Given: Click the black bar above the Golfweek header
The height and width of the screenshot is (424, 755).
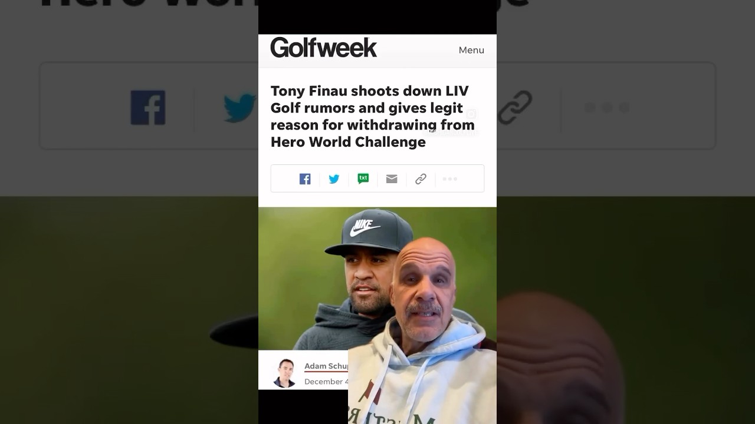Looking at the screenshot, I should [377, 17].
